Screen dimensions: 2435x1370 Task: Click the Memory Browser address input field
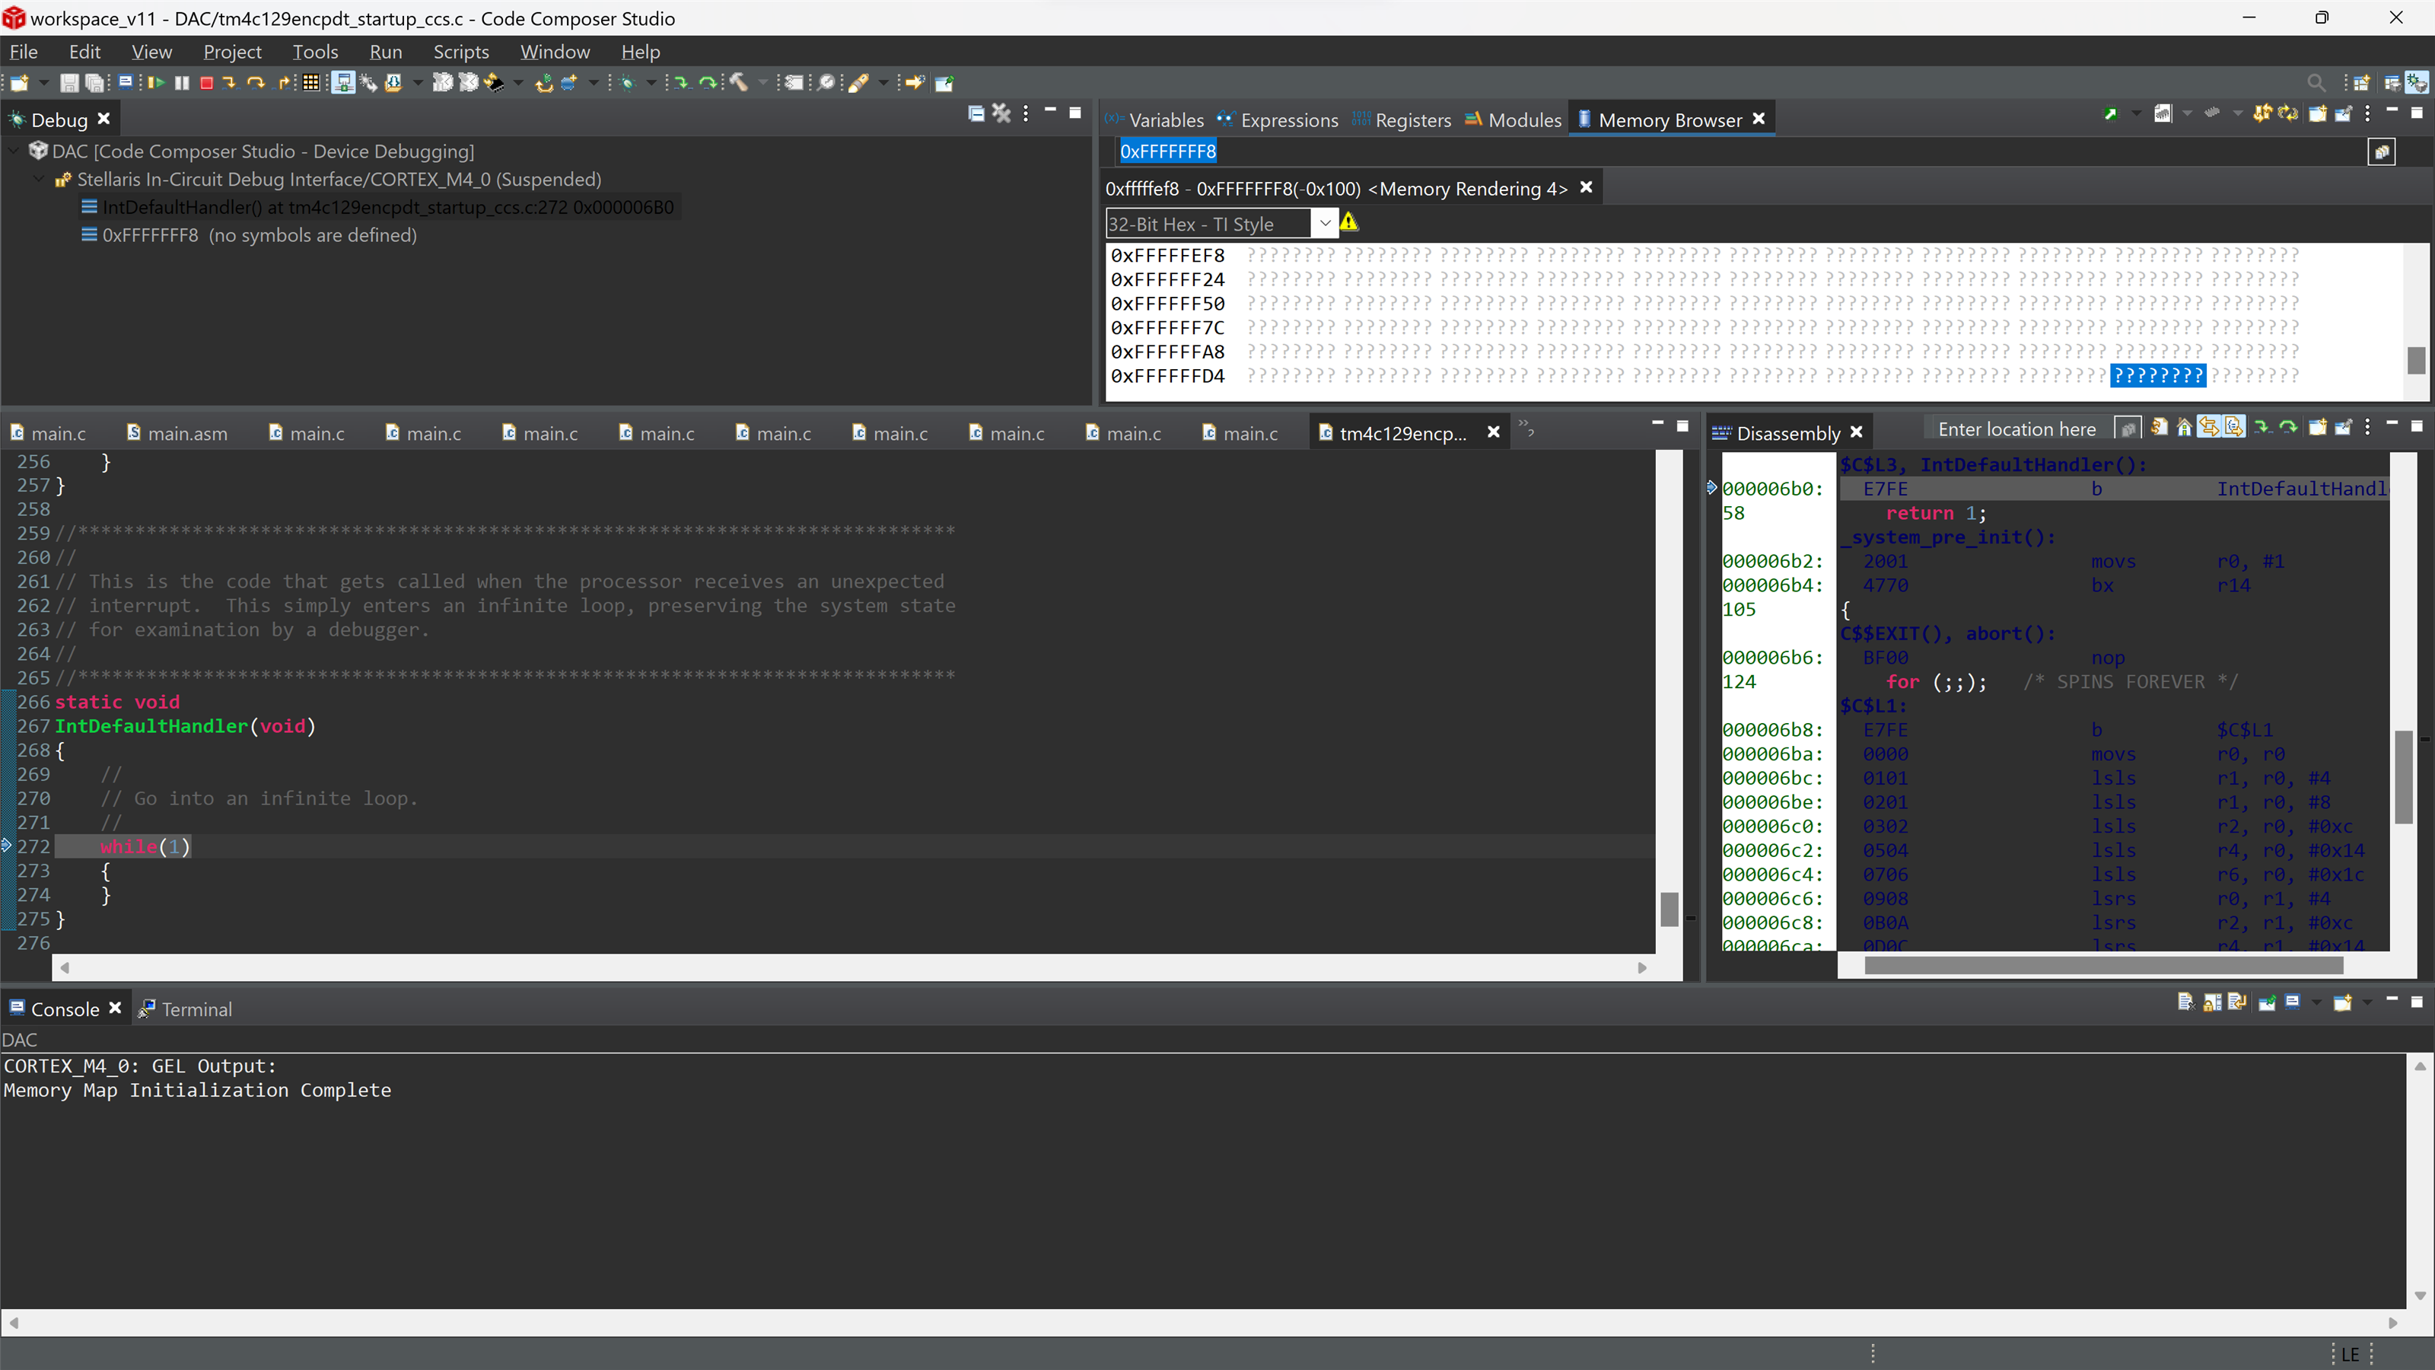(1740, 151)
